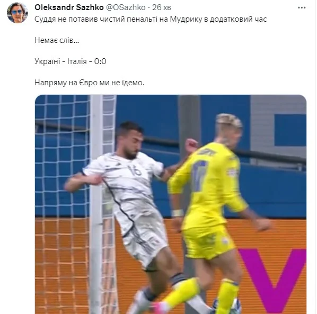Click the blue square on the grey wall

290,130
